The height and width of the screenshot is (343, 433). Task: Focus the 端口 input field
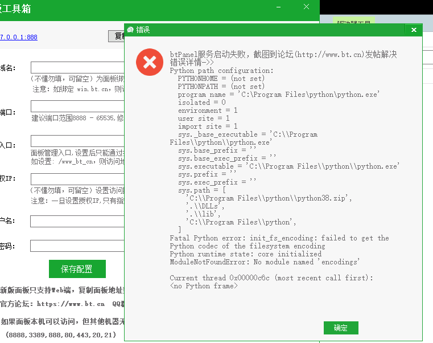[77, 106]
